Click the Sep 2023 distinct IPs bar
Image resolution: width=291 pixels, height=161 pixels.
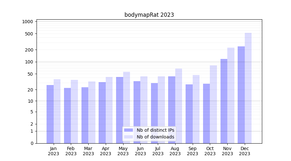[x=189, y=114]
